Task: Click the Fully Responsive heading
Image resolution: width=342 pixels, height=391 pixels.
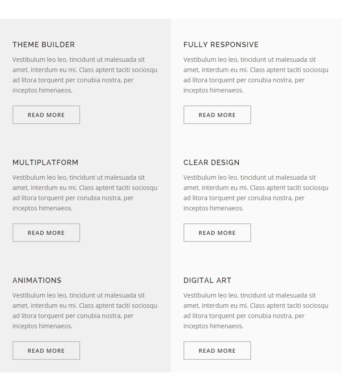Action: tap(221, 44)
